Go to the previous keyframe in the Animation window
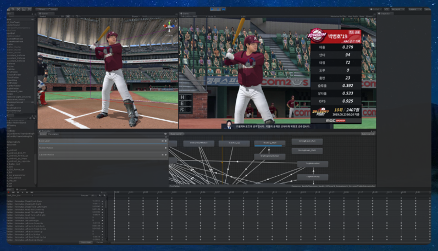The image size is (438, 251). coord(18,192)
